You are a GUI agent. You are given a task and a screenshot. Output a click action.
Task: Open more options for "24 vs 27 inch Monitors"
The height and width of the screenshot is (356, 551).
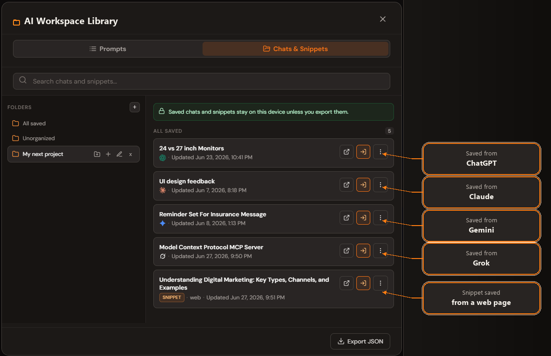[x=380, y=152]
